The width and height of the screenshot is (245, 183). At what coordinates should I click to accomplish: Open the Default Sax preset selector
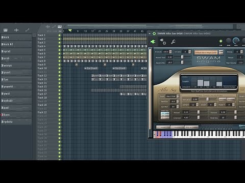(206, 52)
